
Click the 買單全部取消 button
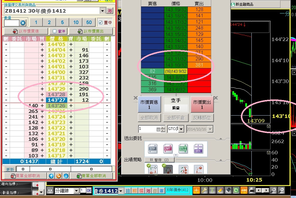coord(26,176)
